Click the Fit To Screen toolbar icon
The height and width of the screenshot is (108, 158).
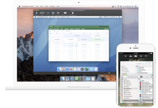point(48,13)
